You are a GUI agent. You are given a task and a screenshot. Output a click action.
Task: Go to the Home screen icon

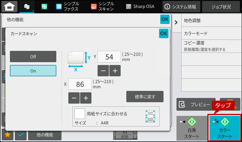[x=10, y=6]
